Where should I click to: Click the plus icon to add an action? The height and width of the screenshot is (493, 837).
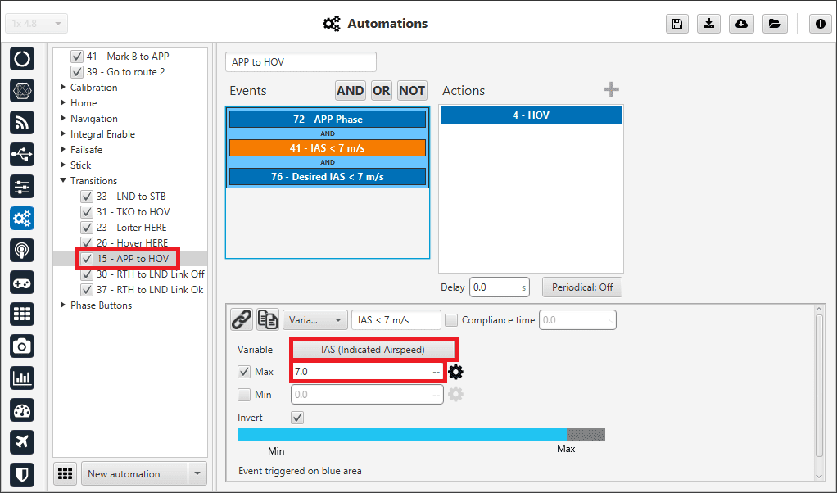tap(611, 90)
